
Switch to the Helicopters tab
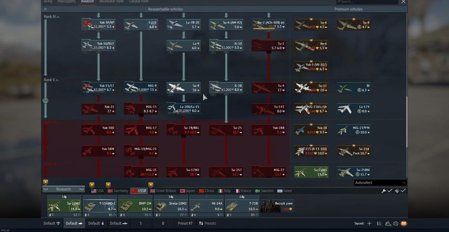tap(66, 1)
